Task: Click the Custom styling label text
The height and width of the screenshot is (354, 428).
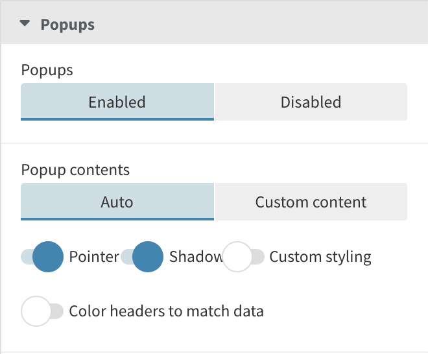Action: tap(320, 257)
